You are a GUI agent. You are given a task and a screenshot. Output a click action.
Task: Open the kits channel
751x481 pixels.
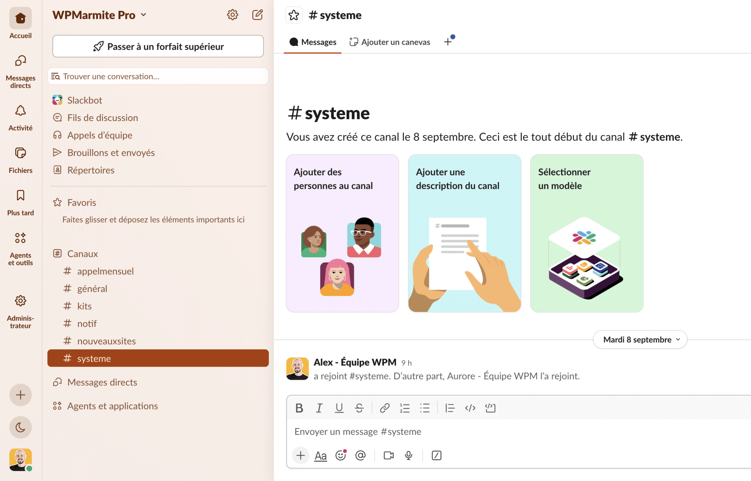pos(158,306)
